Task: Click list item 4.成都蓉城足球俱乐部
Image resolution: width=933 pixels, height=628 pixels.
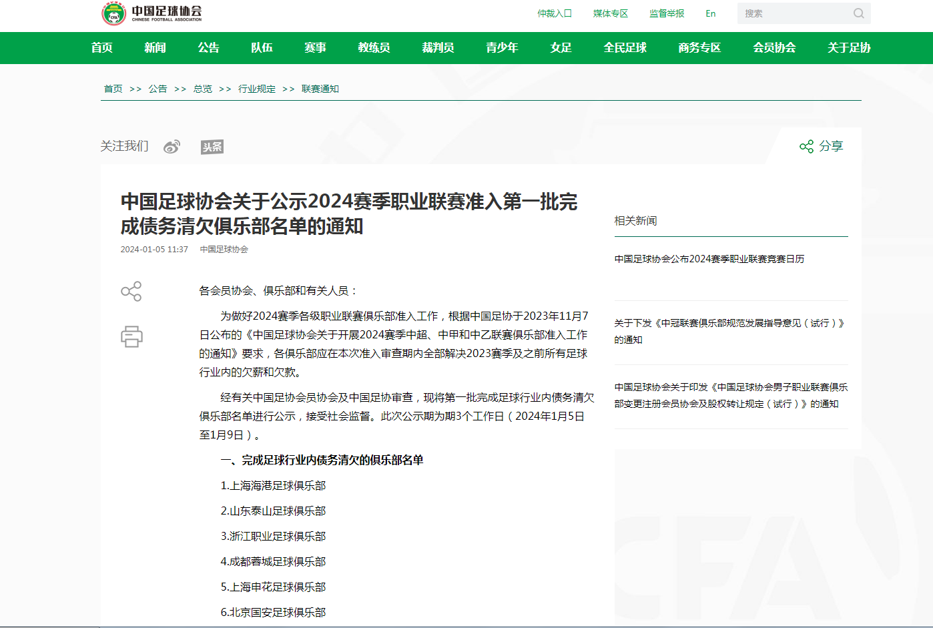Action: pyautogui.click(x=273, y=562)
